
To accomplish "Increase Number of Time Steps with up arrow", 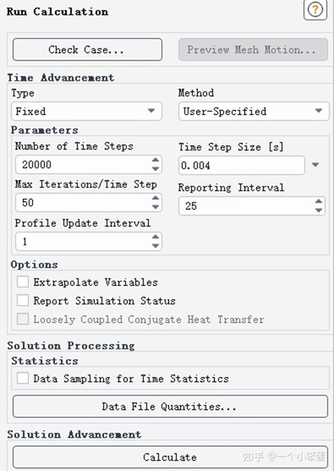I will coord(155,160).
